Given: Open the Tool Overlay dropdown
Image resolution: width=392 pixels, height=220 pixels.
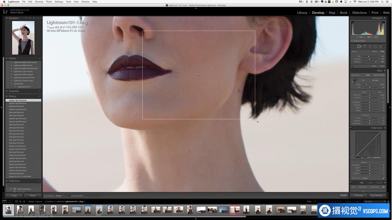Looking at the screenshot, I should [59, 196].
